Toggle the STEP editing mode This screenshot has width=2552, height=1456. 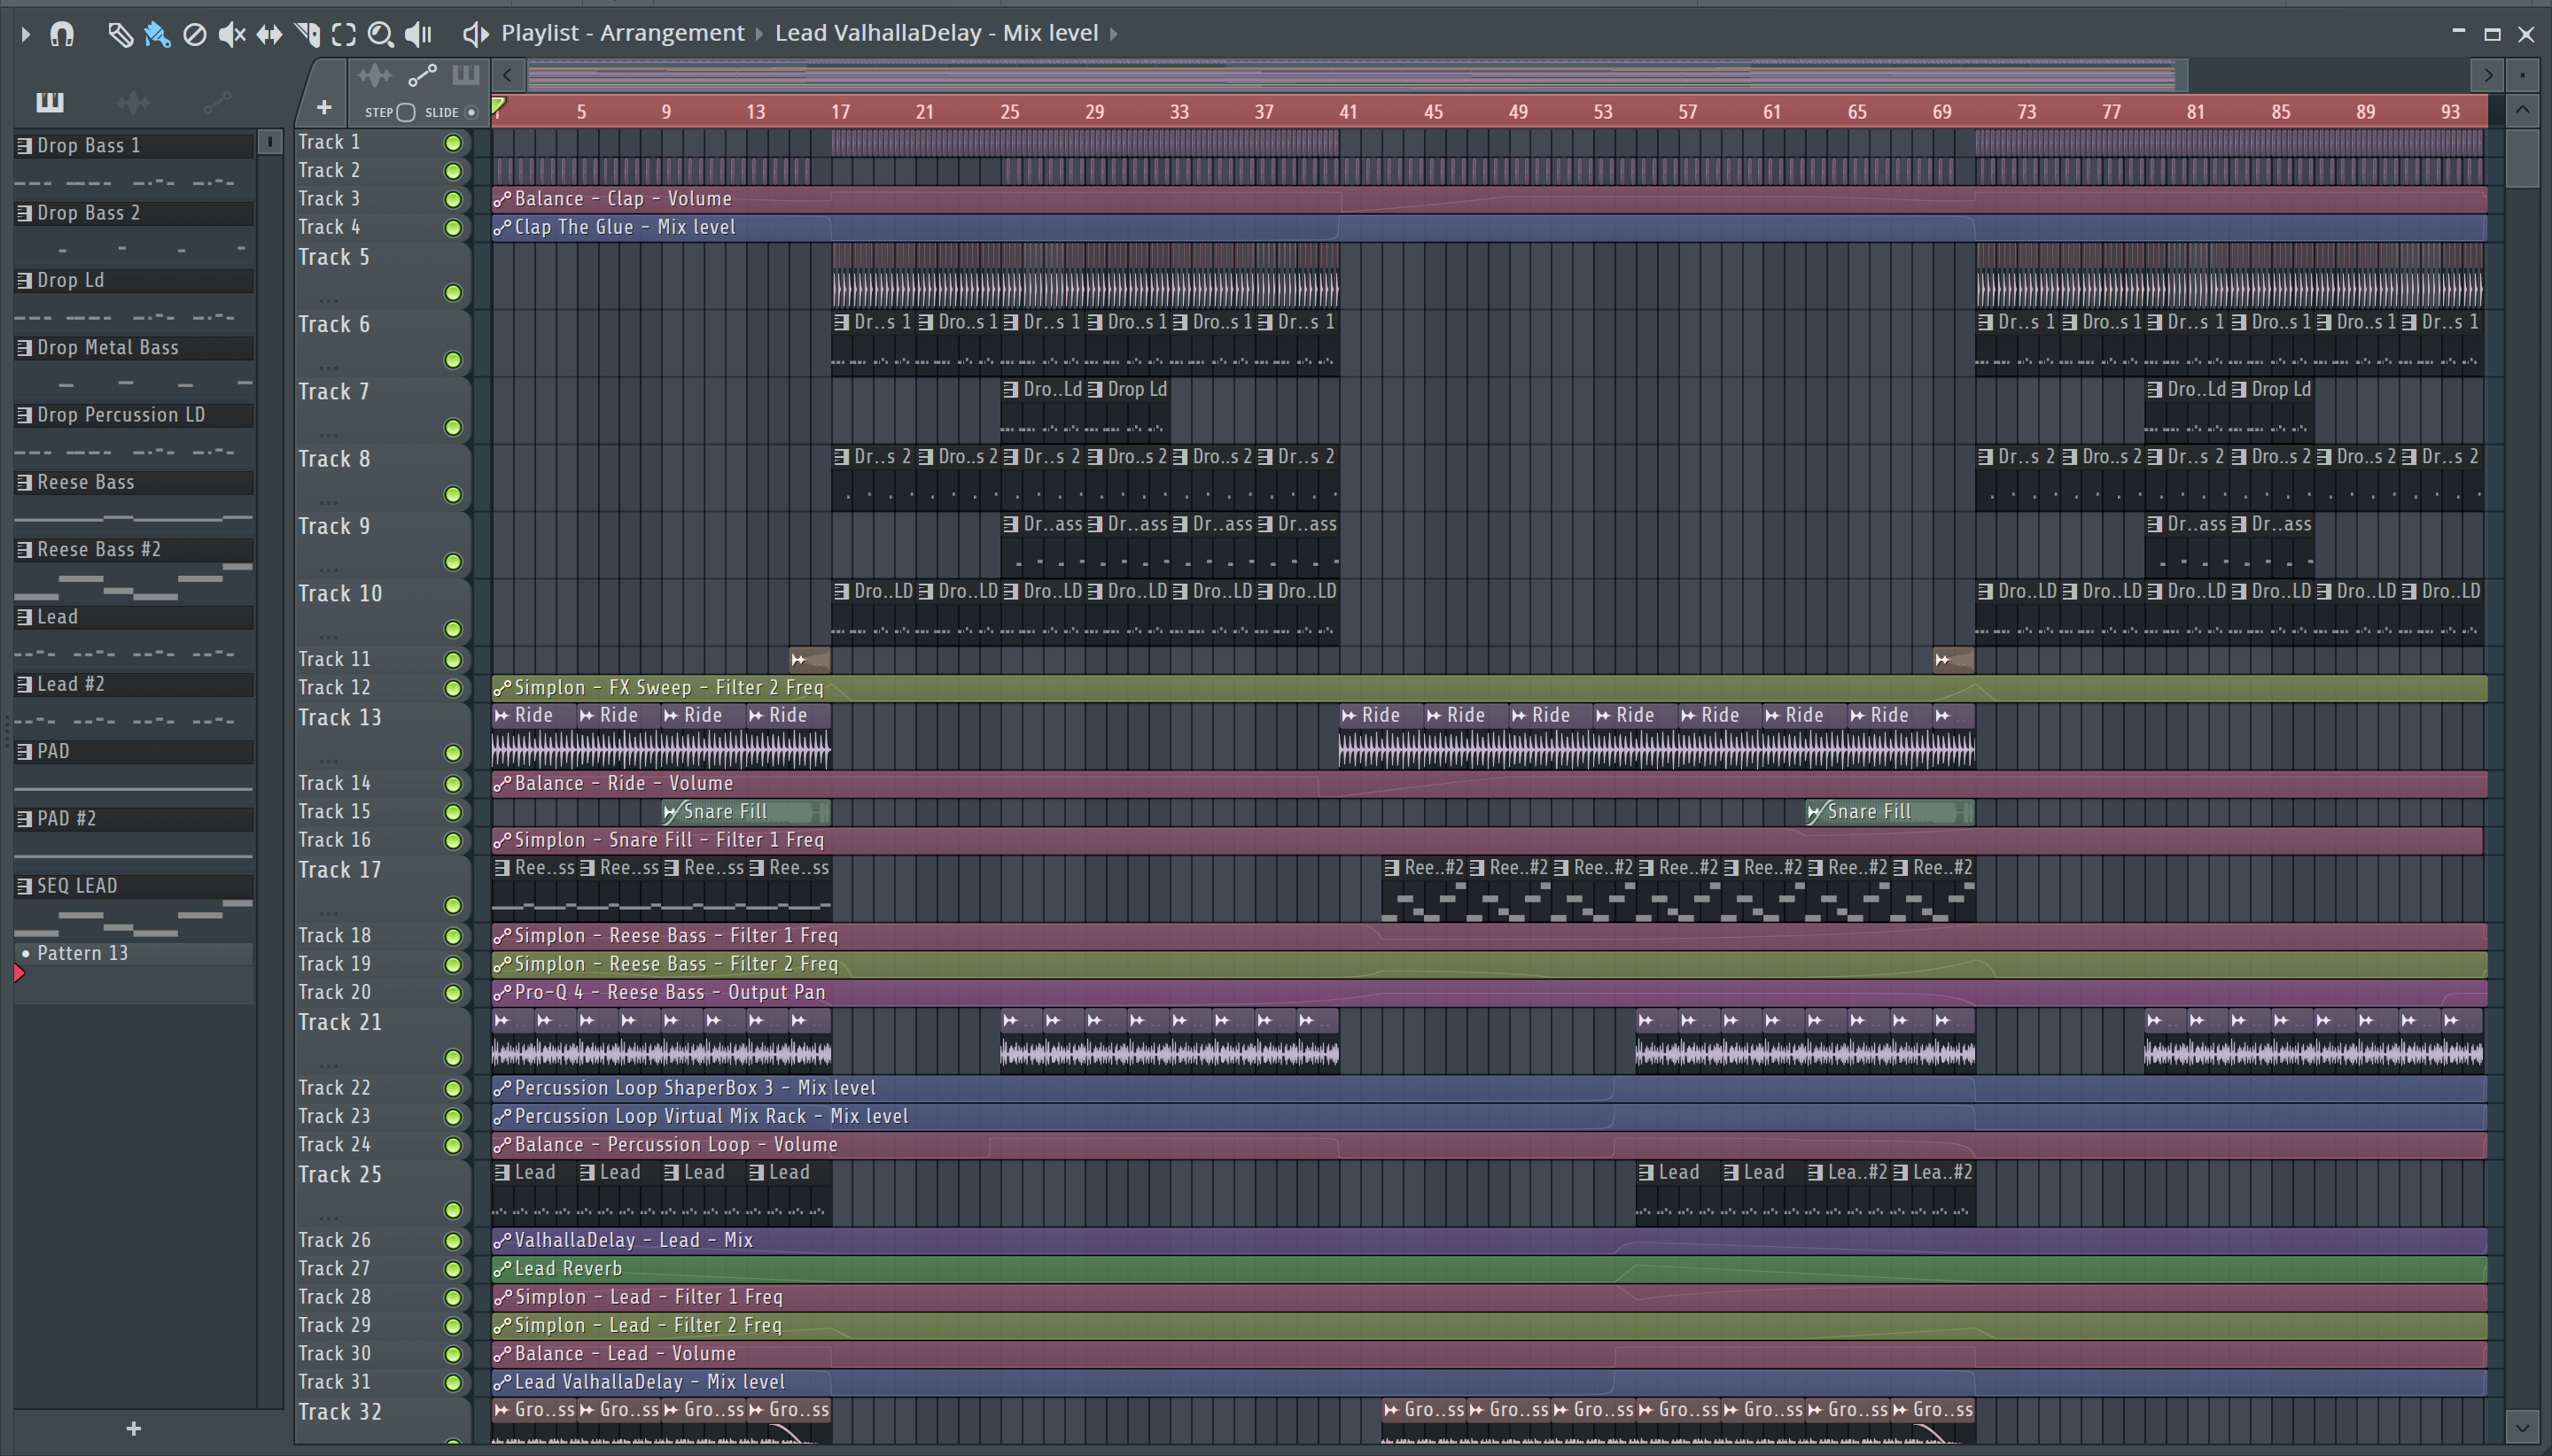[x=405, y=112]
